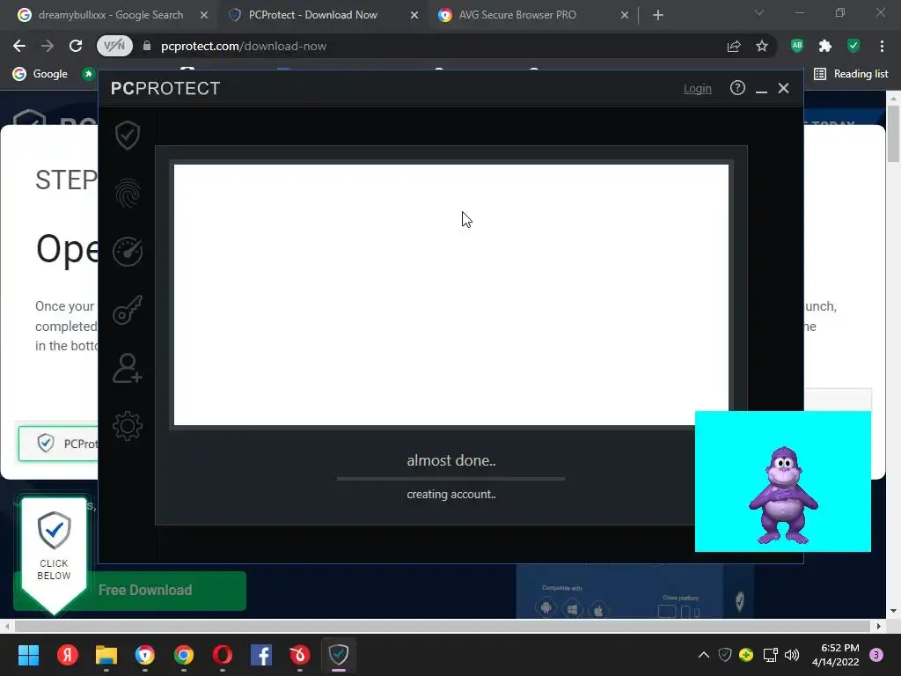Screen dimensions: 901x676
Task: Open the add-user account section in sidebar
Action: pos(127,368)
